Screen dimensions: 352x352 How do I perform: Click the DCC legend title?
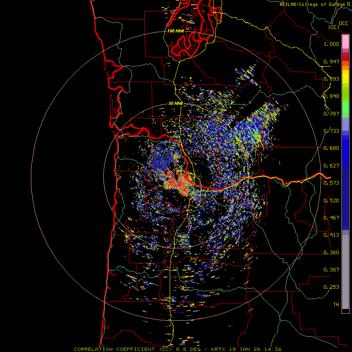[343, 23]
